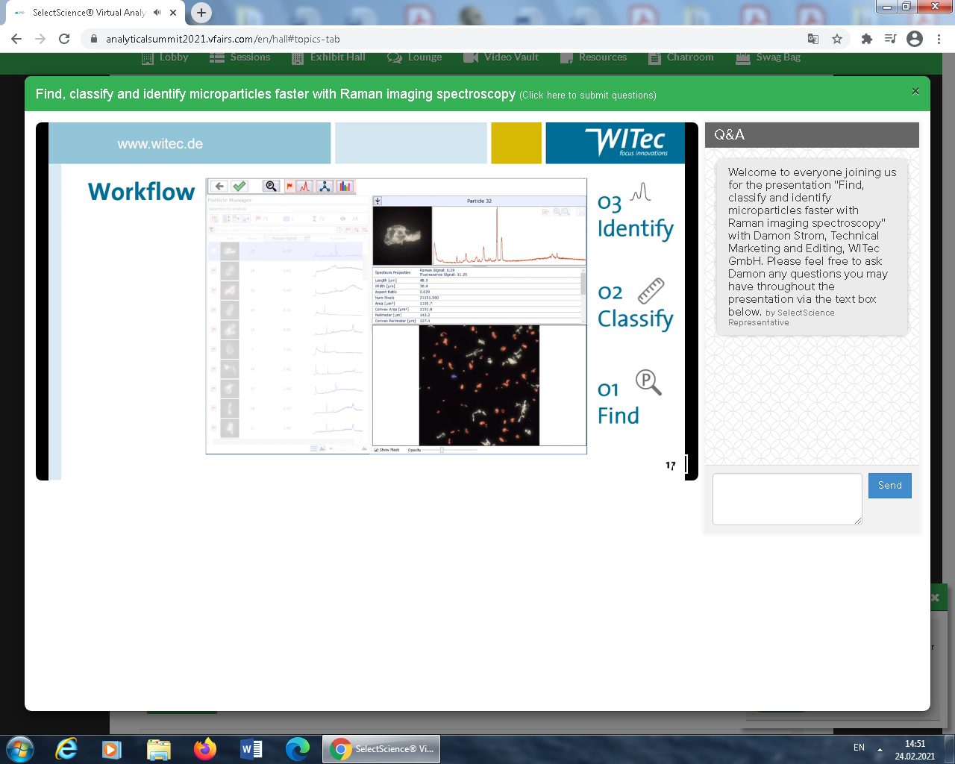The image size is (955, 764).
Task: Click the colored histogram bars icon
Action: pos(344,187)
